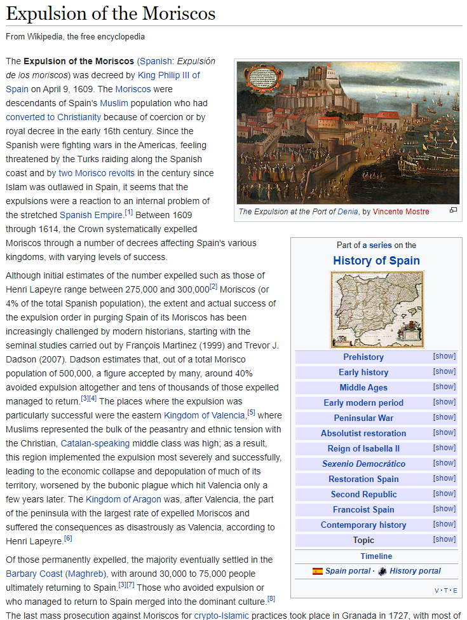Open template talk via T link

click(445, 591)
